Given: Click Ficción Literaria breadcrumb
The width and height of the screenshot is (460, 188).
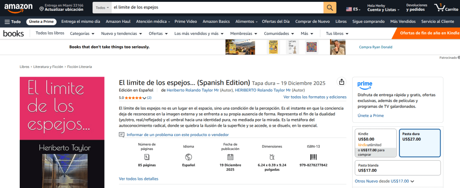Looking at the screenshot, I should point(80,67).
